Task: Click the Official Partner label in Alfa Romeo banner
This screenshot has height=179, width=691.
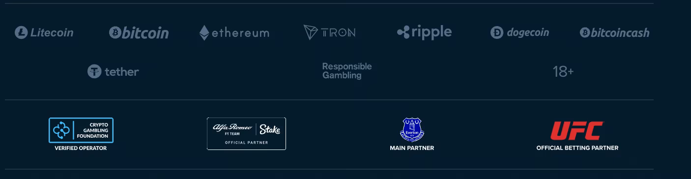Action: [x=246, y=143]
